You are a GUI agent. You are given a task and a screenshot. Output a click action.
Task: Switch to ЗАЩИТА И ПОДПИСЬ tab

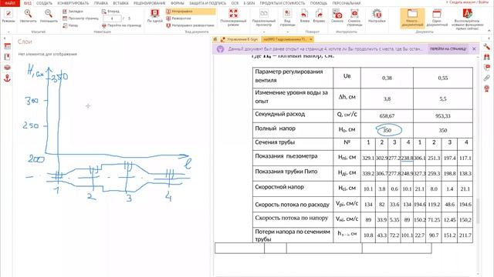pos(208,3)
